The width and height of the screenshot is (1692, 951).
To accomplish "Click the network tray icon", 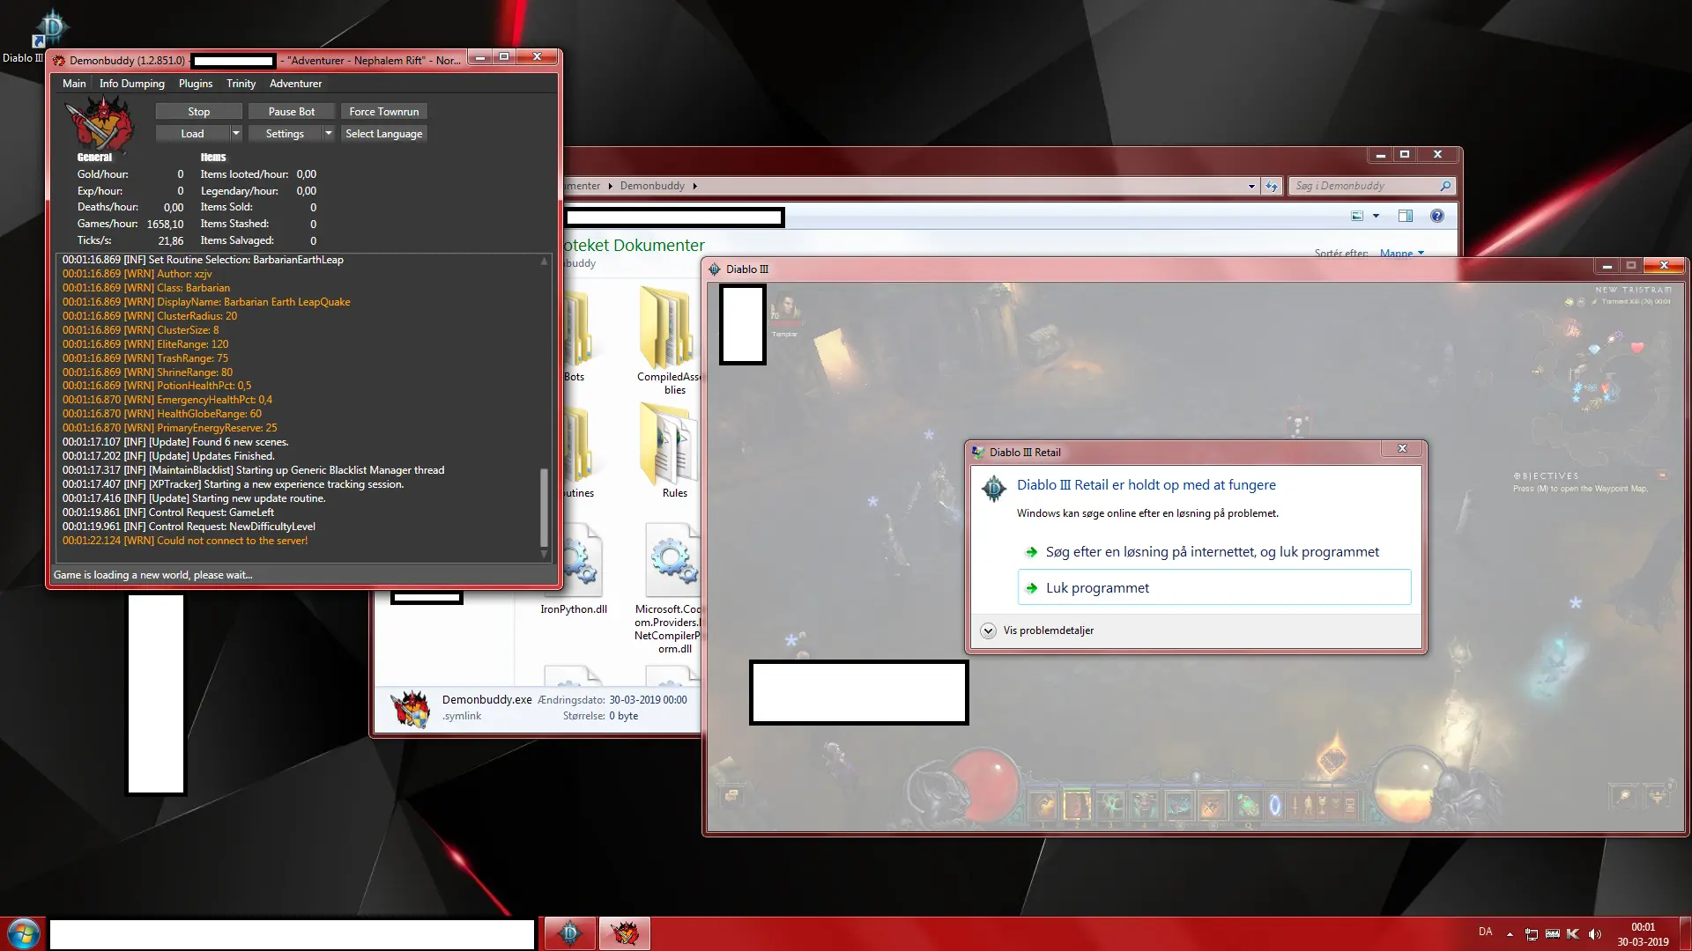I will coord(1532,934).
